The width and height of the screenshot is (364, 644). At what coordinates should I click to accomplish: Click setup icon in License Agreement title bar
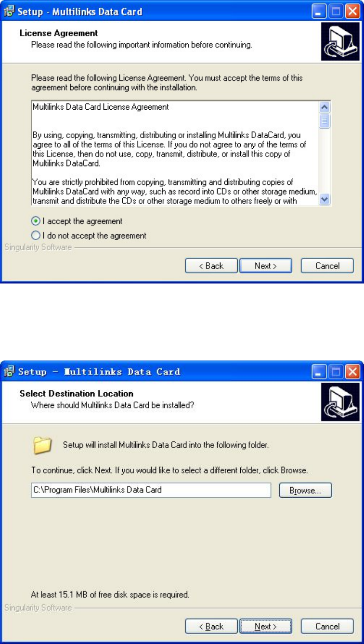(x=10, y=11)
